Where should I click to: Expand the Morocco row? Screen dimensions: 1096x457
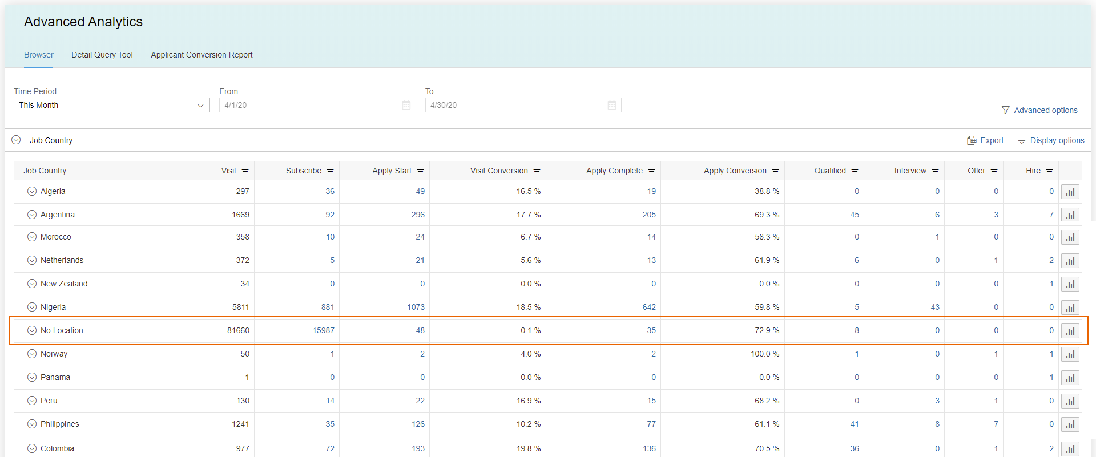tap(32, 237)
